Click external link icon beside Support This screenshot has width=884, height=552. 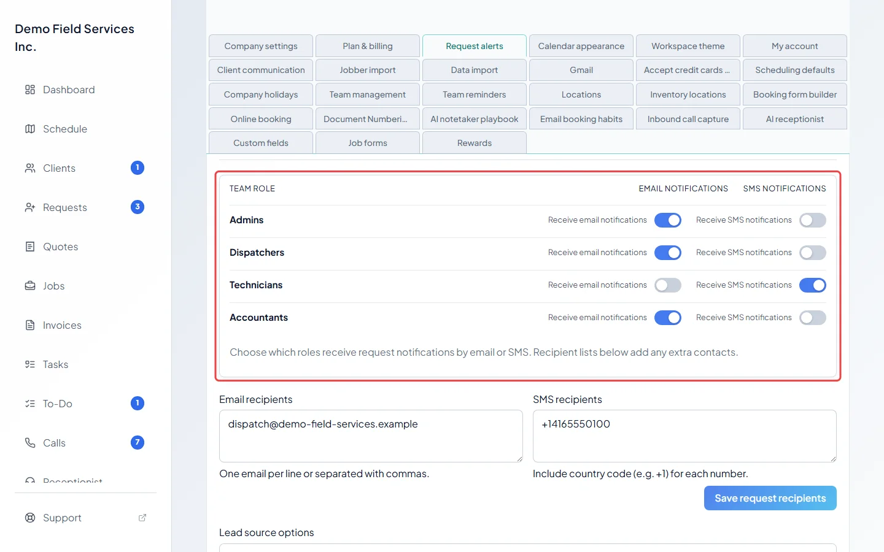(x=142, y=518)
